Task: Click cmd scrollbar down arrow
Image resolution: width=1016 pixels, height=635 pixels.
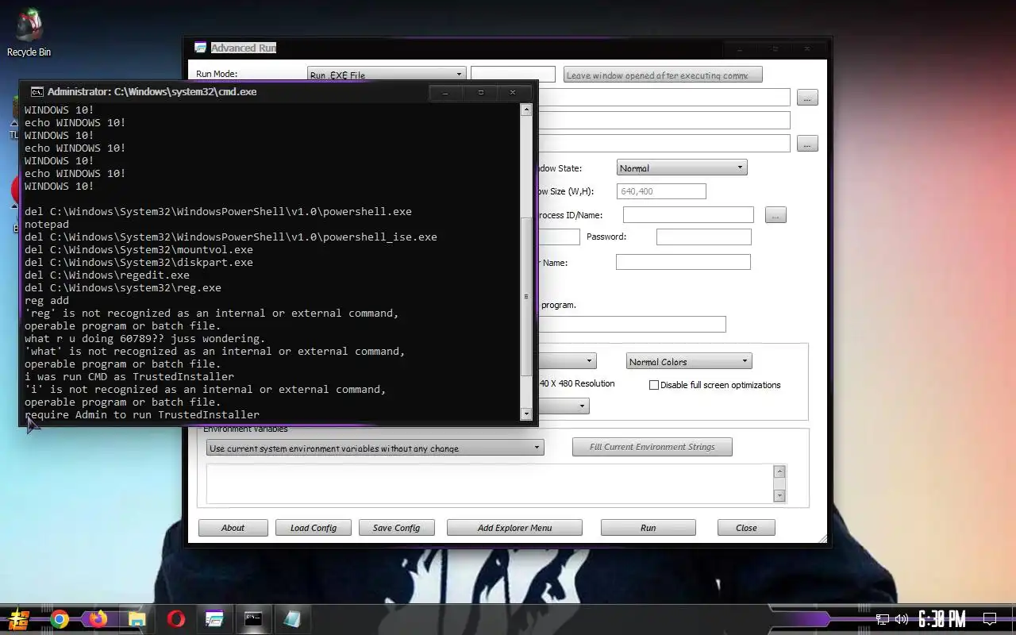Action: coord(525,414)
